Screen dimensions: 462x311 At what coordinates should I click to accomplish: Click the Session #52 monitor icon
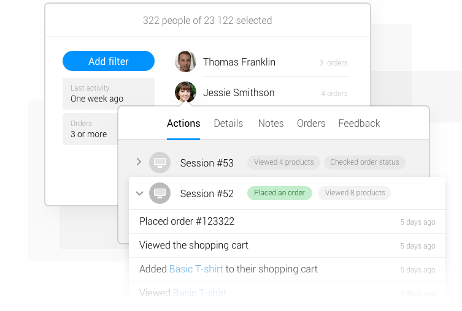[160, 193]
